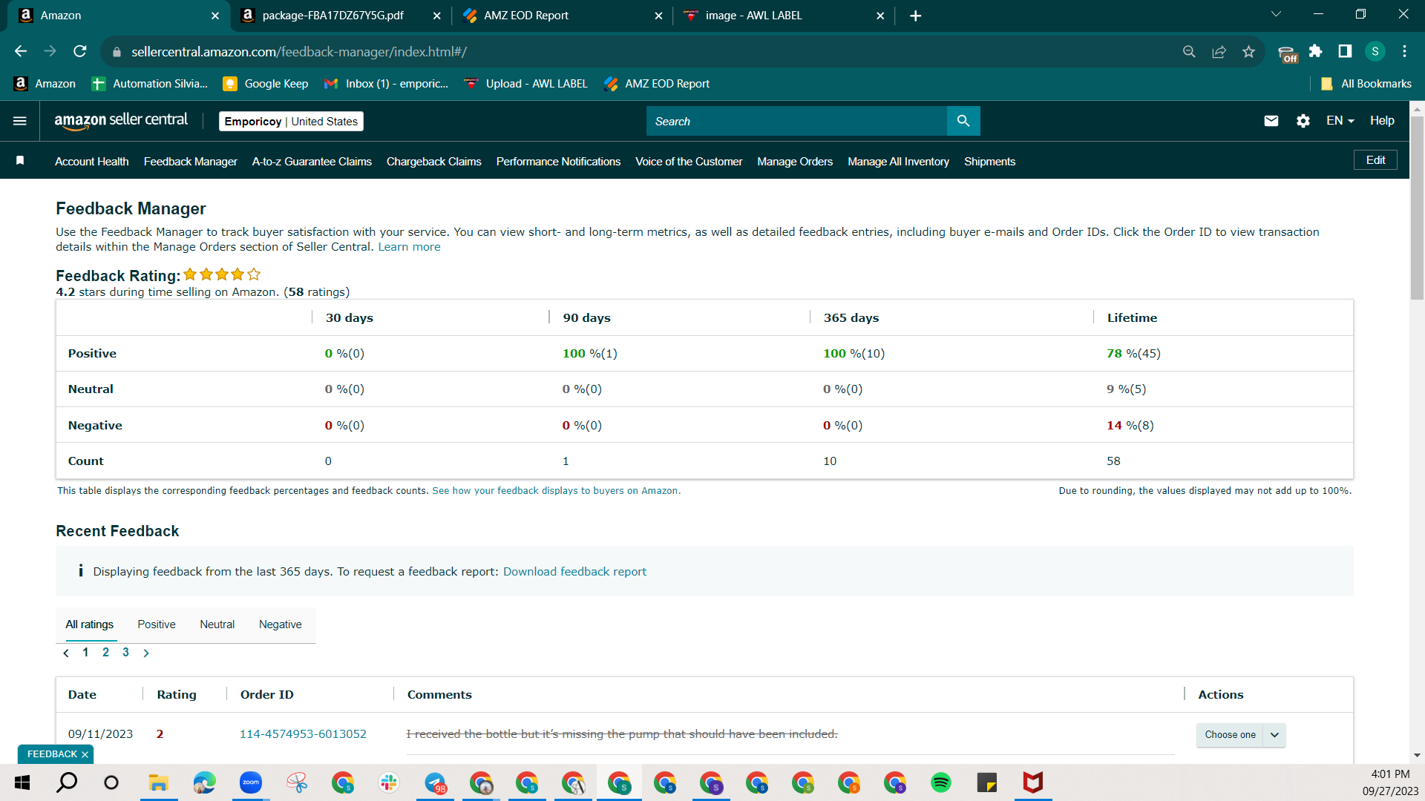
Task: Open the Emporicoy United States account switcher
Action: [x=291, y=121]
